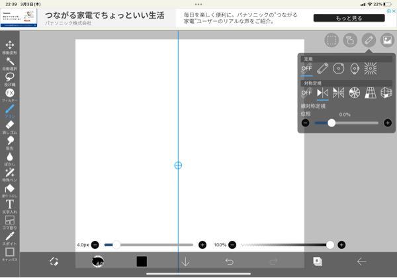
Task: Increase phase with plus button
Action: pos(388,123)
